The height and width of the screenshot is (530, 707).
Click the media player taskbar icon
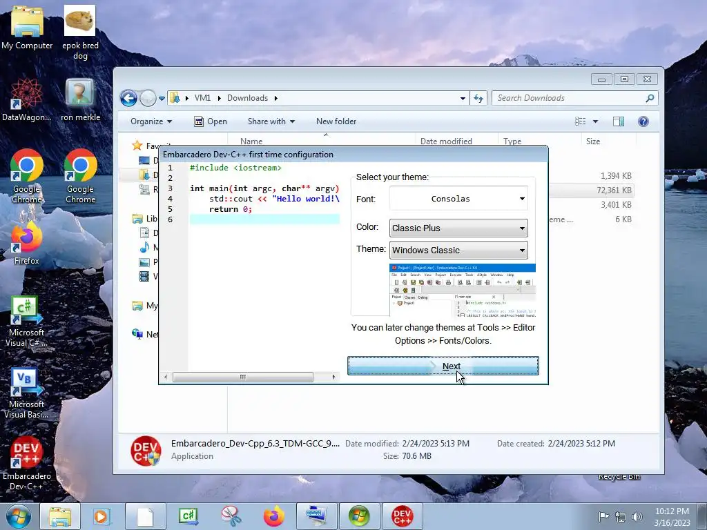point(102,516)
